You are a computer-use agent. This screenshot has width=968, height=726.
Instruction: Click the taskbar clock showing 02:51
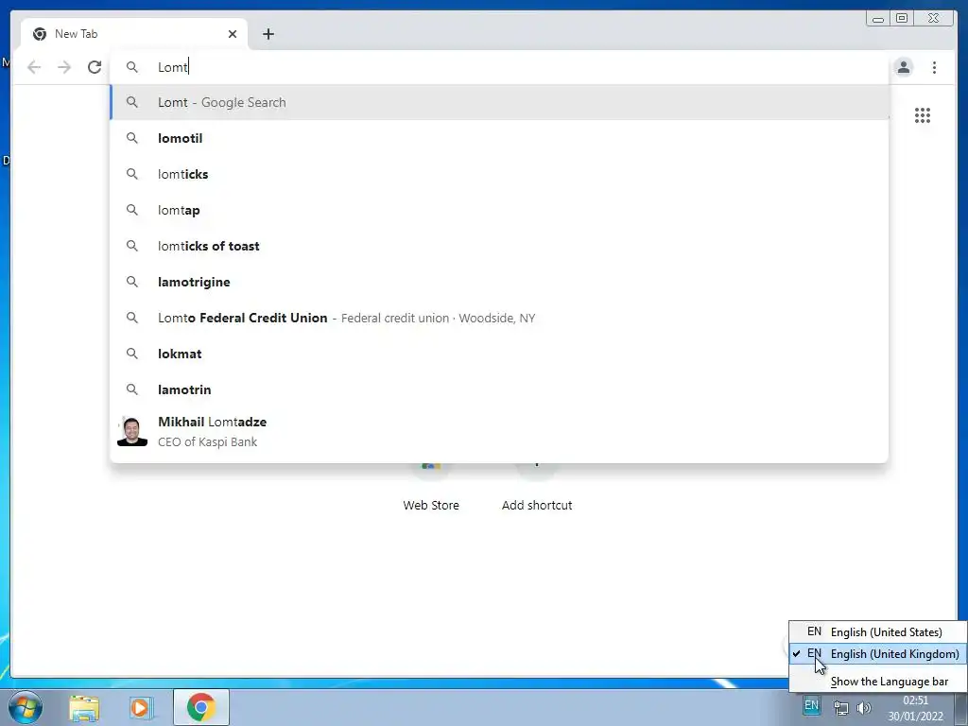click(x=915, y=708)
